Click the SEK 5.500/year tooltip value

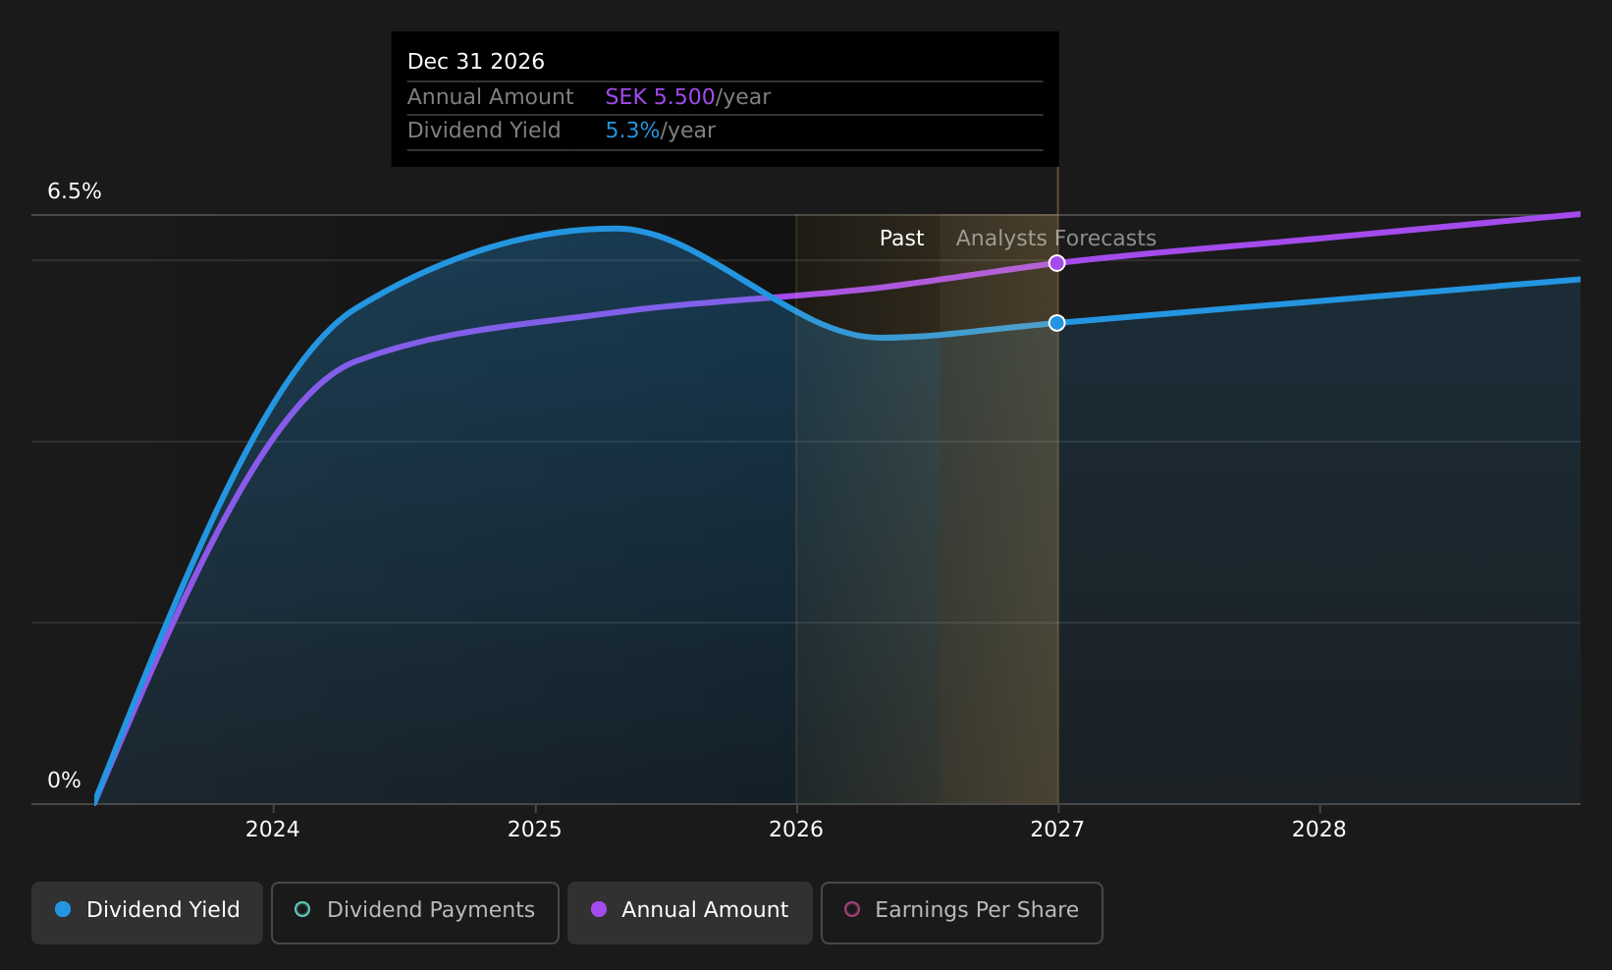click(687, 97)
